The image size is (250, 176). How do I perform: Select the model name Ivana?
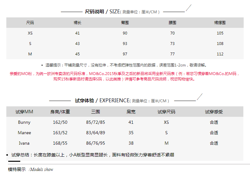click(24, 143)
